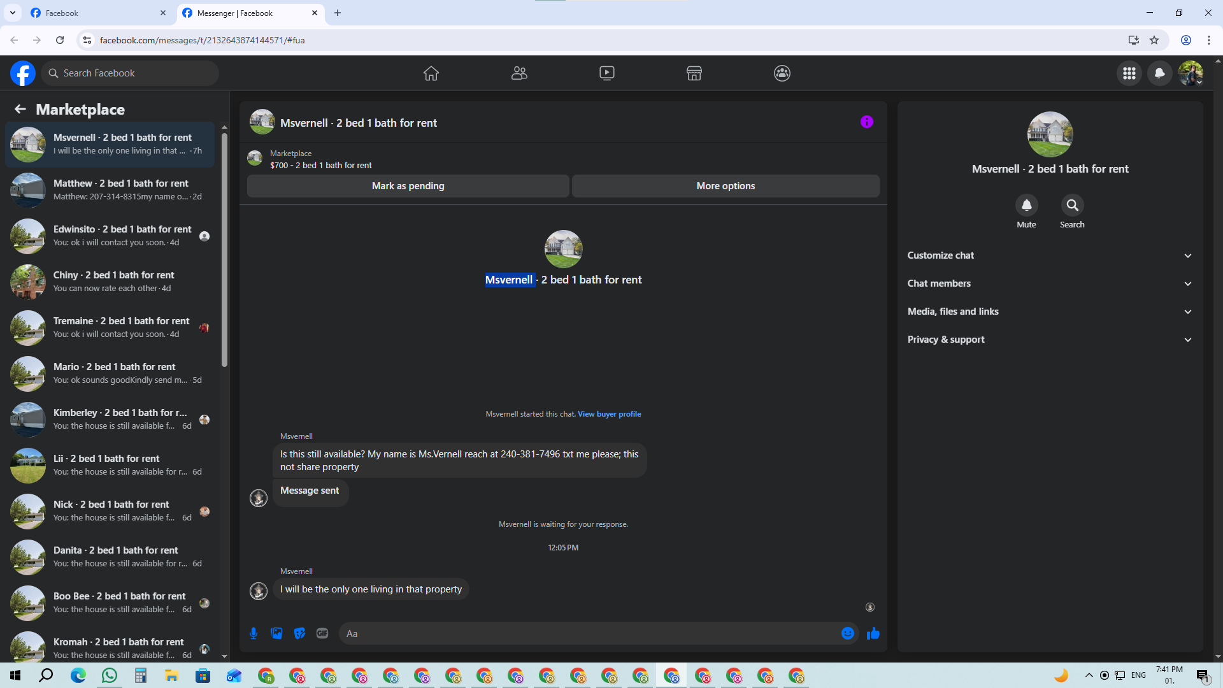Open the sticker picker icon
The image size is (1223, 688).
[299, 633]
